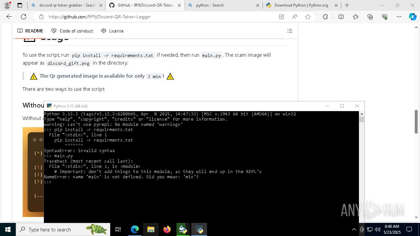Go back with the browser back arrow
Image resolution: width=420 pixels, height=236 pixels.
[9, 17]
